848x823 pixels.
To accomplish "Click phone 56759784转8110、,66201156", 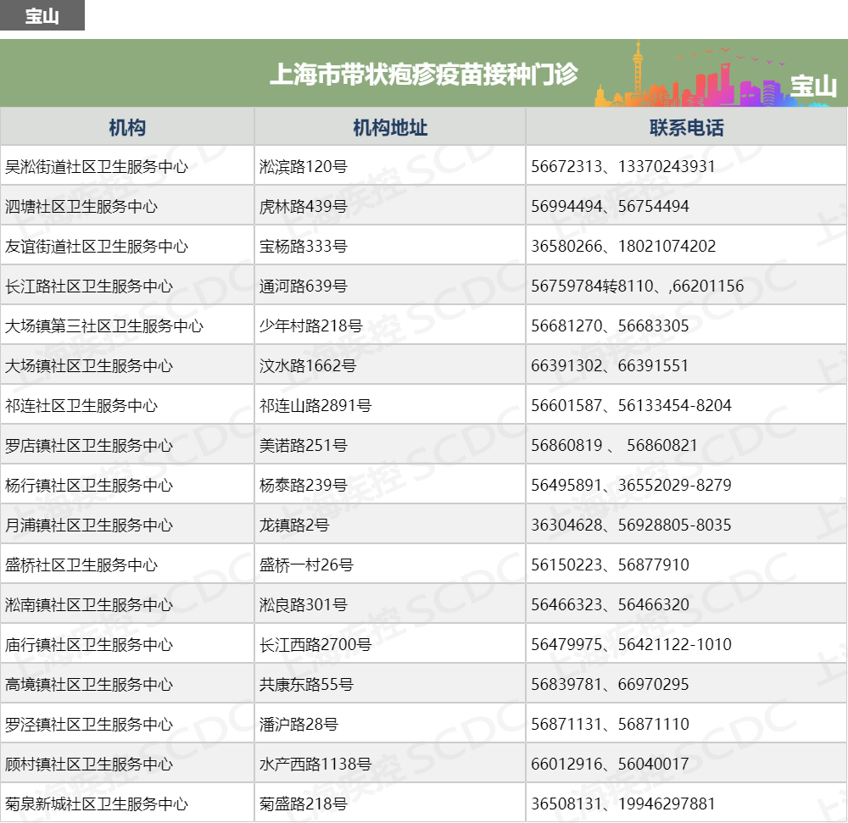I will (x=637, y=286).
